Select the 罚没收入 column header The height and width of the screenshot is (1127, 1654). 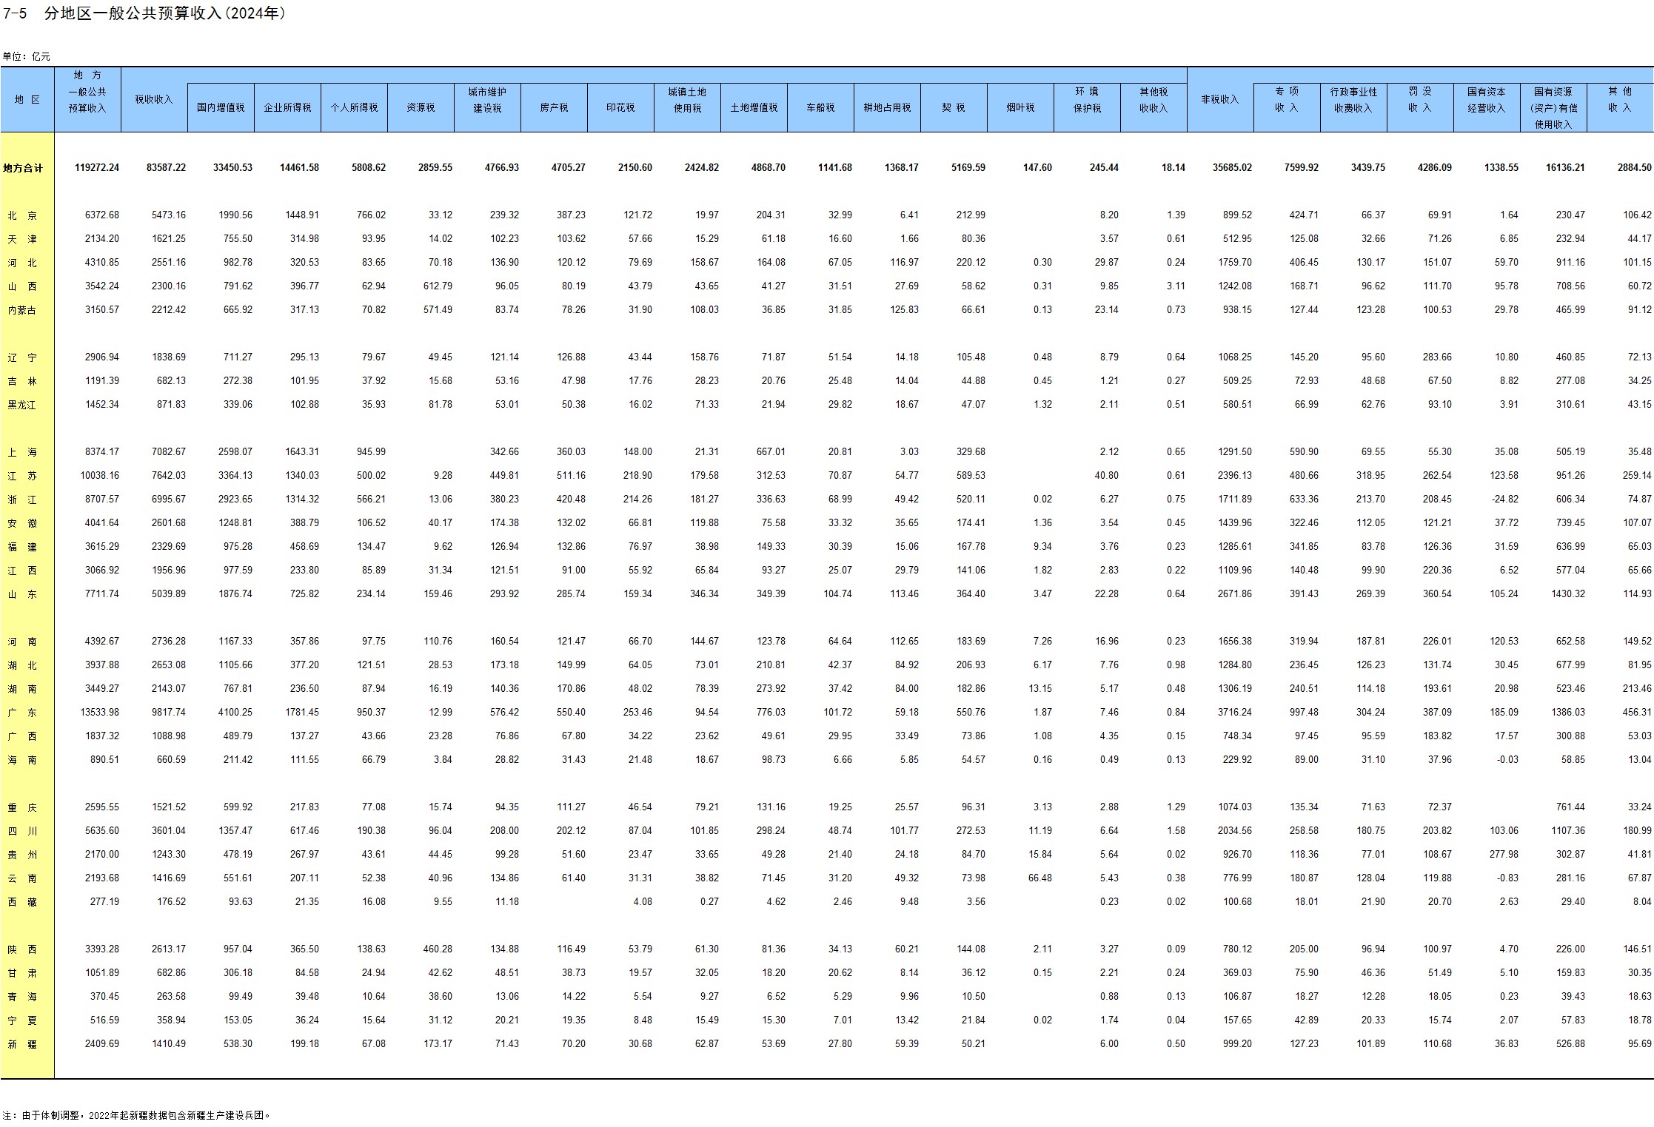point(1420,100)
